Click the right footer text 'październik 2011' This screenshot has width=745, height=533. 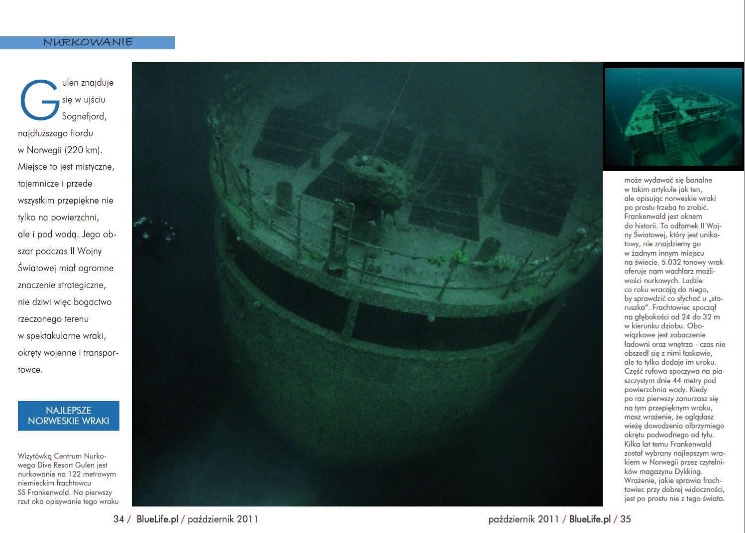click(x=524, y=519)
